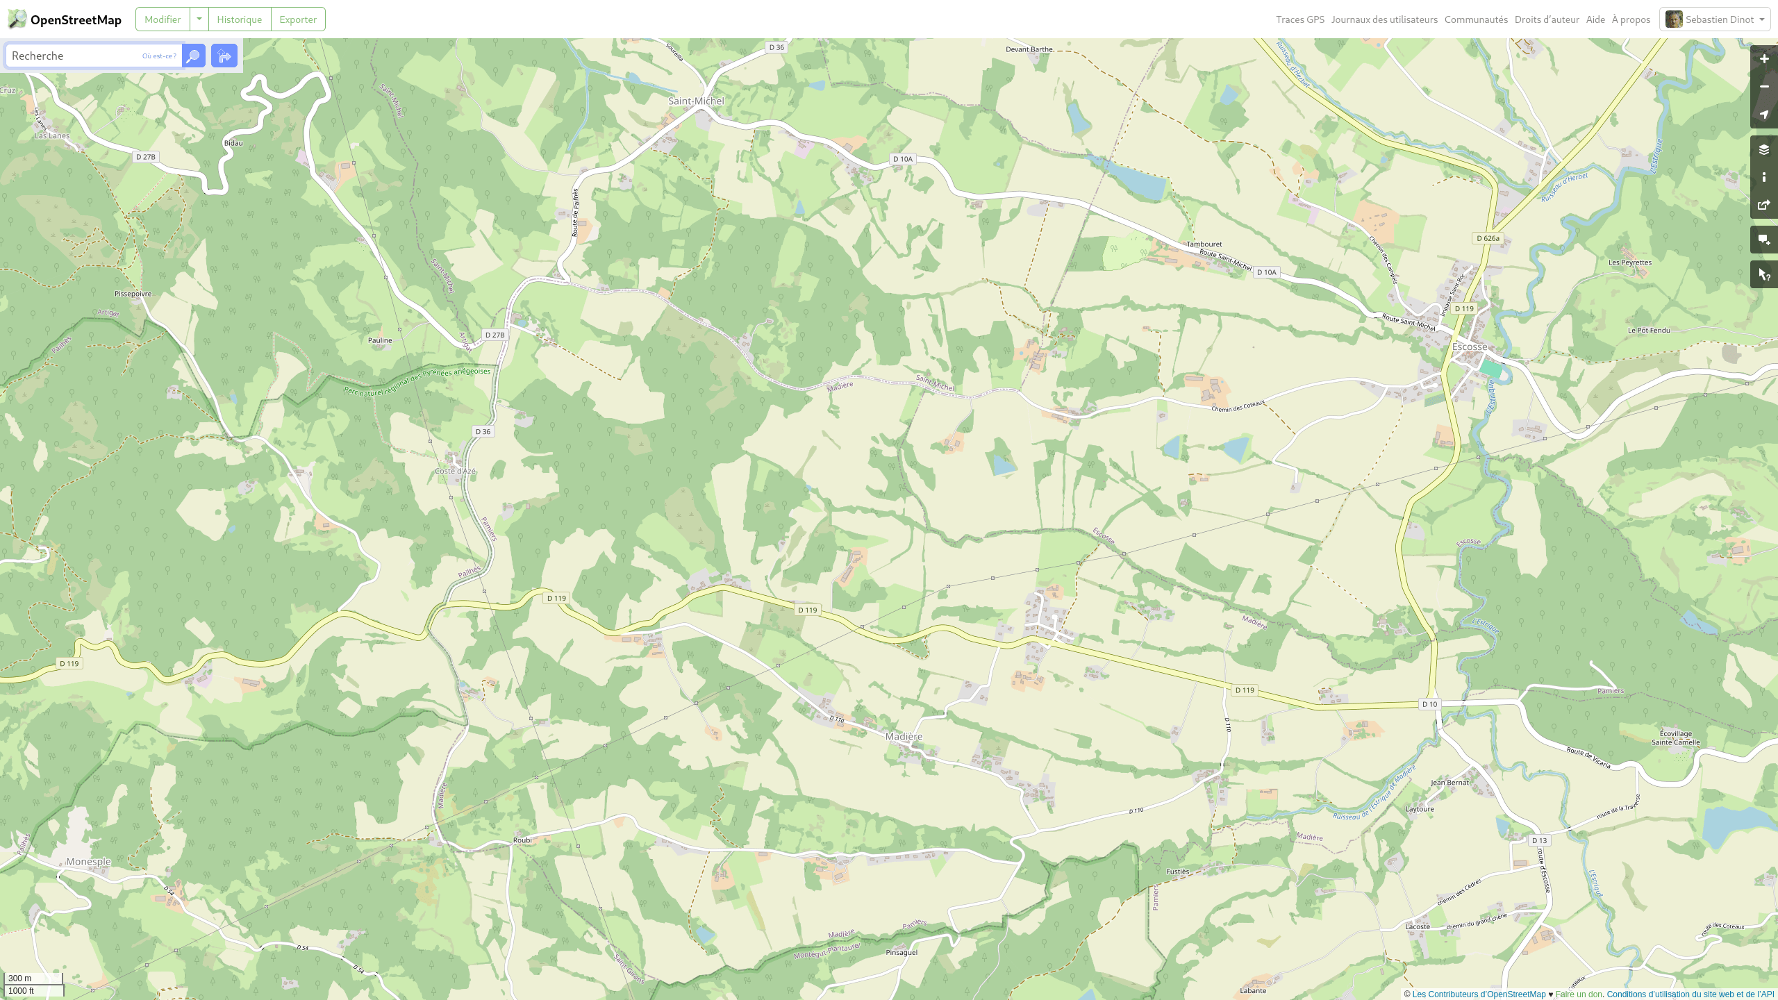
Task: Show my location on the map
Action: [1764, 115]
